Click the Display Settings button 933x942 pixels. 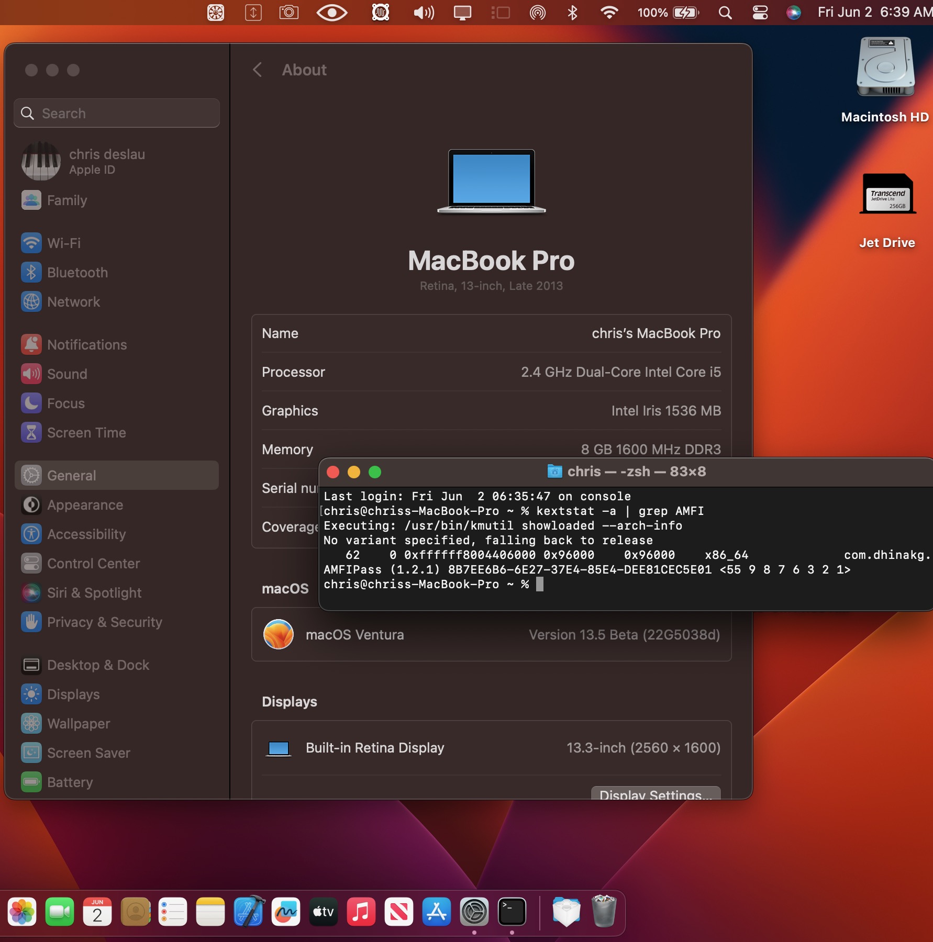tap(656, 792)
